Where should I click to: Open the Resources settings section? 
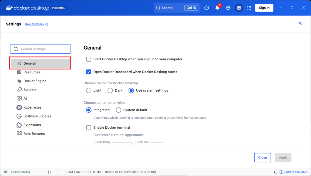click(40, 72)
